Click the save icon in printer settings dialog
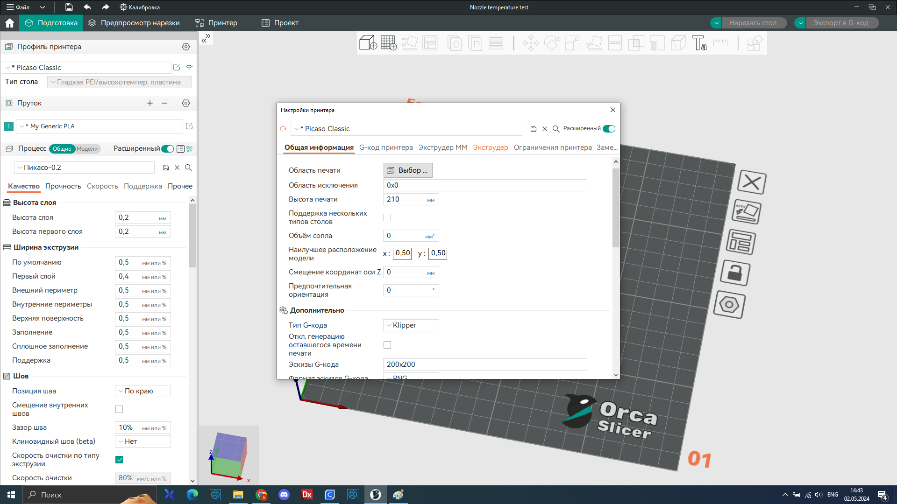897x504 pixels. click(533, 129)
